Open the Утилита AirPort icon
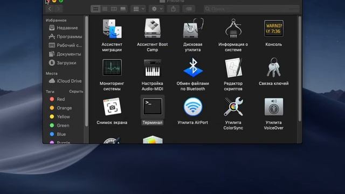 click(x=193, y=107)
